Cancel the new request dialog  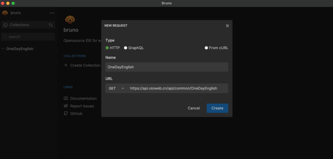[194, 108]
